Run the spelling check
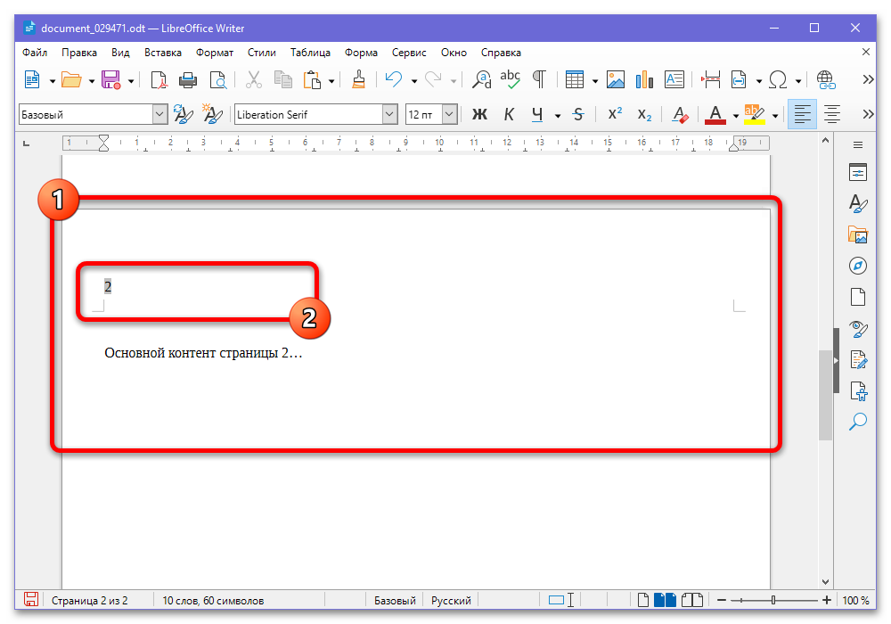Screen dimensions: 891x624 pos(511,79)
